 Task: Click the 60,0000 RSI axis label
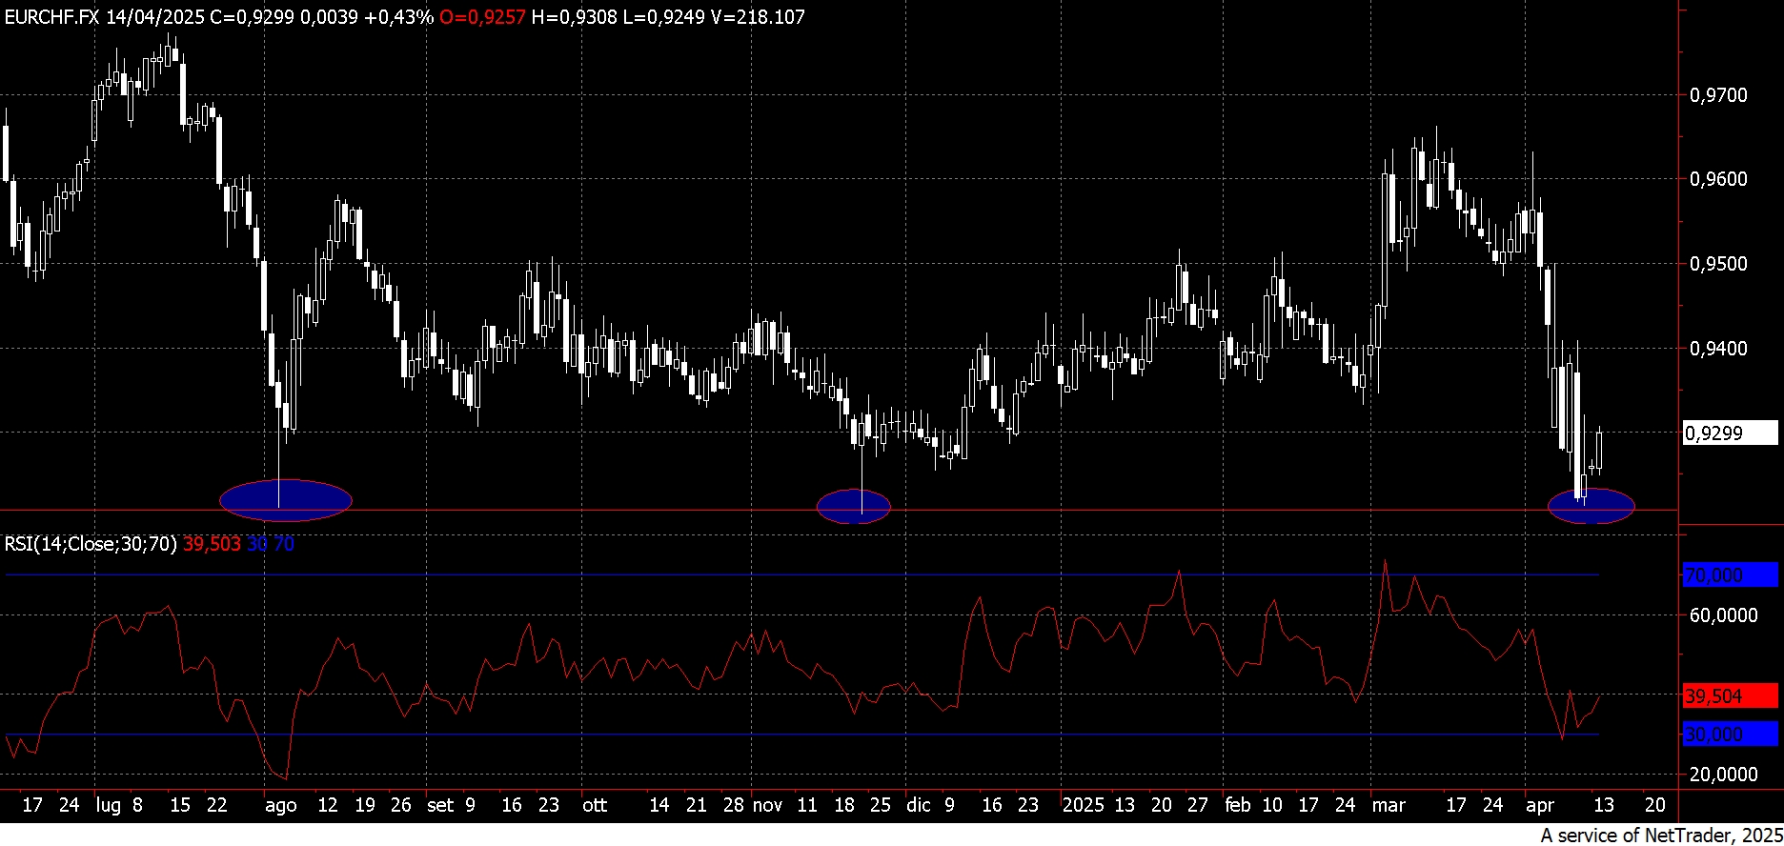tap(1723, 615)
